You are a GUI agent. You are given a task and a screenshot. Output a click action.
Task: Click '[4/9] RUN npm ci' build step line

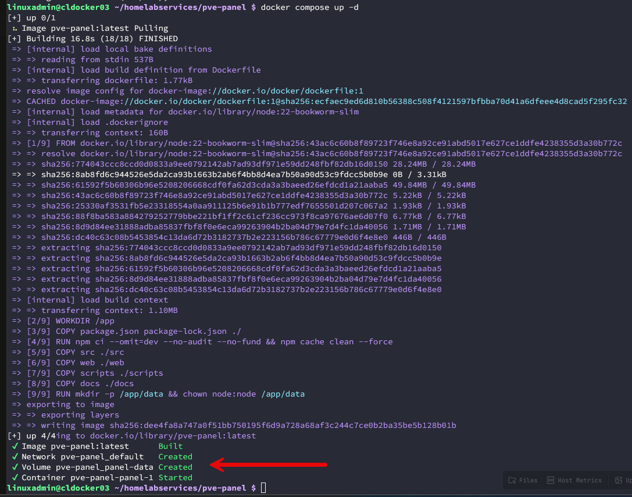202,342
